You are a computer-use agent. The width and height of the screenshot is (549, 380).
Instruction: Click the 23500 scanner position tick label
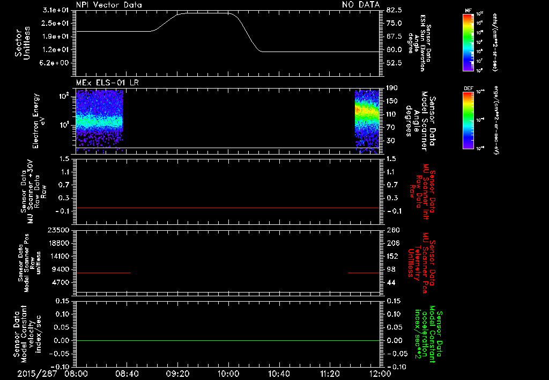[58, 230]
